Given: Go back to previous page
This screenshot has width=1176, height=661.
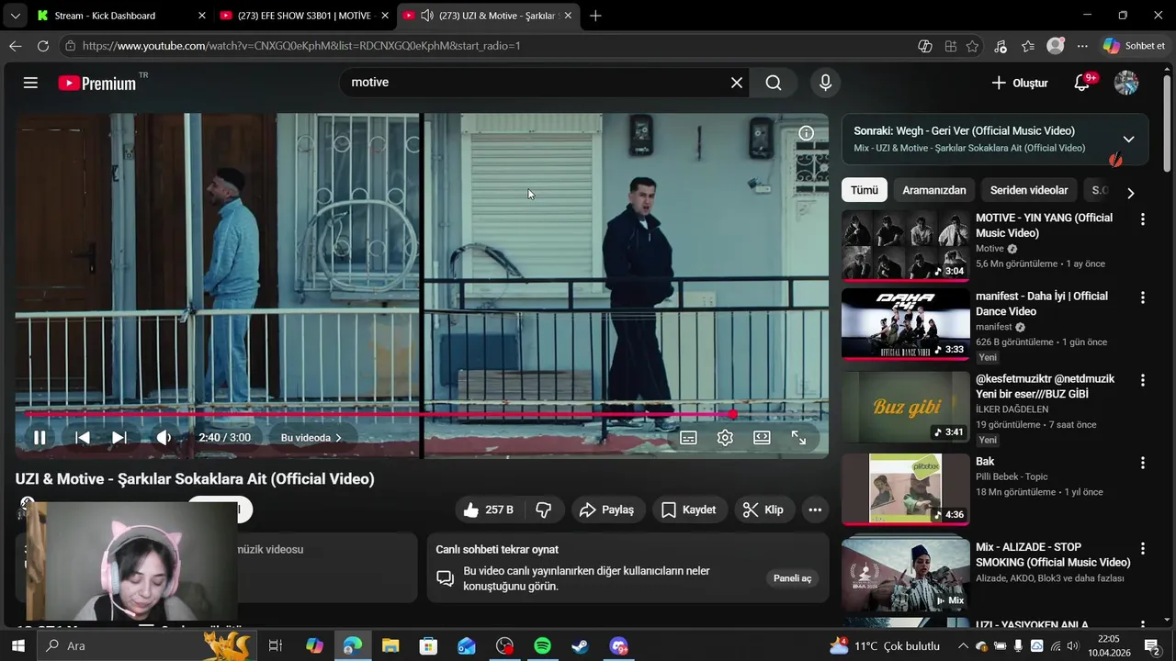Looking at the screenshot, I should (16, 46).
